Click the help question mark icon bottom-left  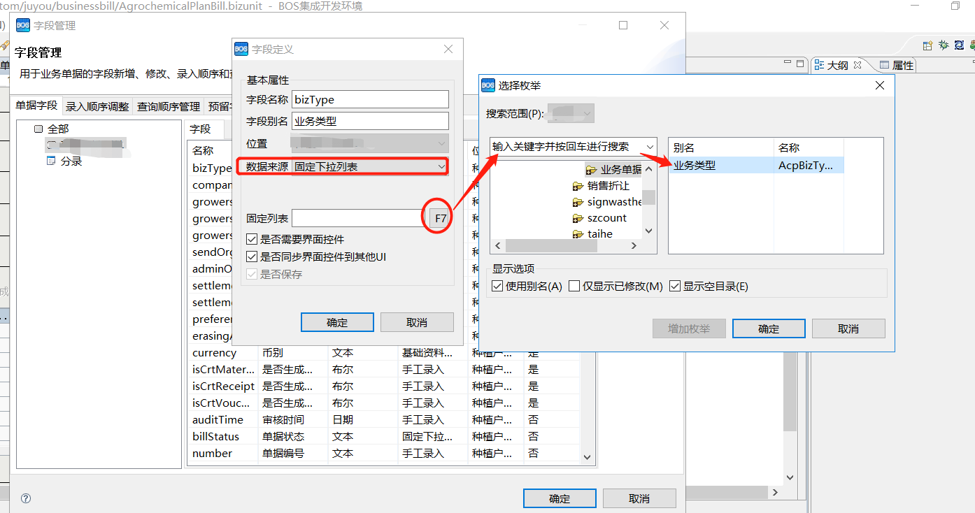pos(25,498)
